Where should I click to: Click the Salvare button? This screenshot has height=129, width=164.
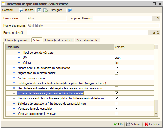pos(133,124)
